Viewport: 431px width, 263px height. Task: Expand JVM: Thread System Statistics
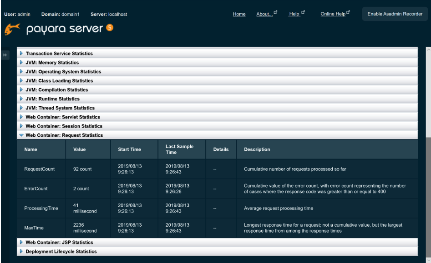click(60, 108)
